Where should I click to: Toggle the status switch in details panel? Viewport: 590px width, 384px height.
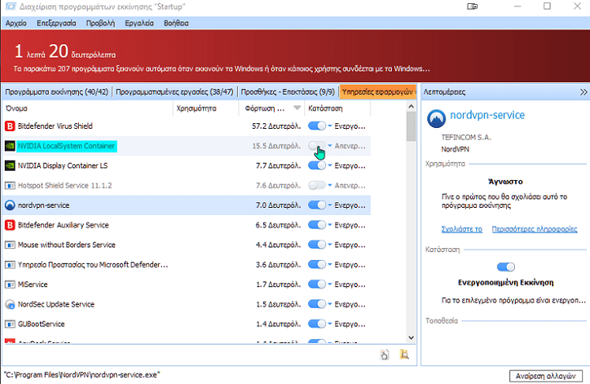pos(505,267)
